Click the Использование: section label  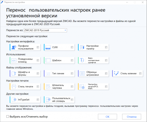tap(16, 54)
